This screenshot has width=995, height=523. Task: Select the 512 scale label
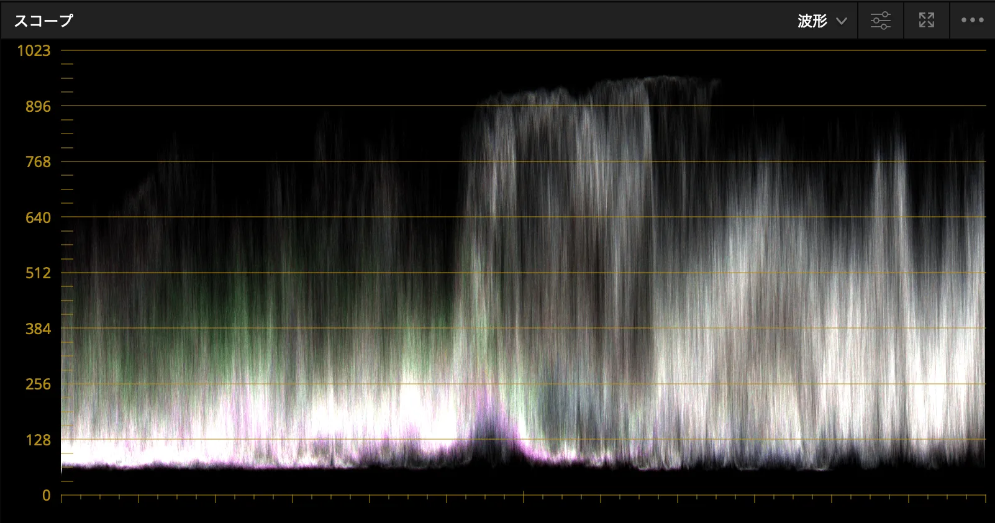38,273
